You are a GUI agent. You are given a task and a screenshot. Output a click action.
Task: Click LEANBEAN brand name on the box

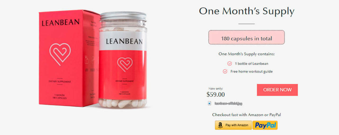pyautogui.click(x=60, y=22)
